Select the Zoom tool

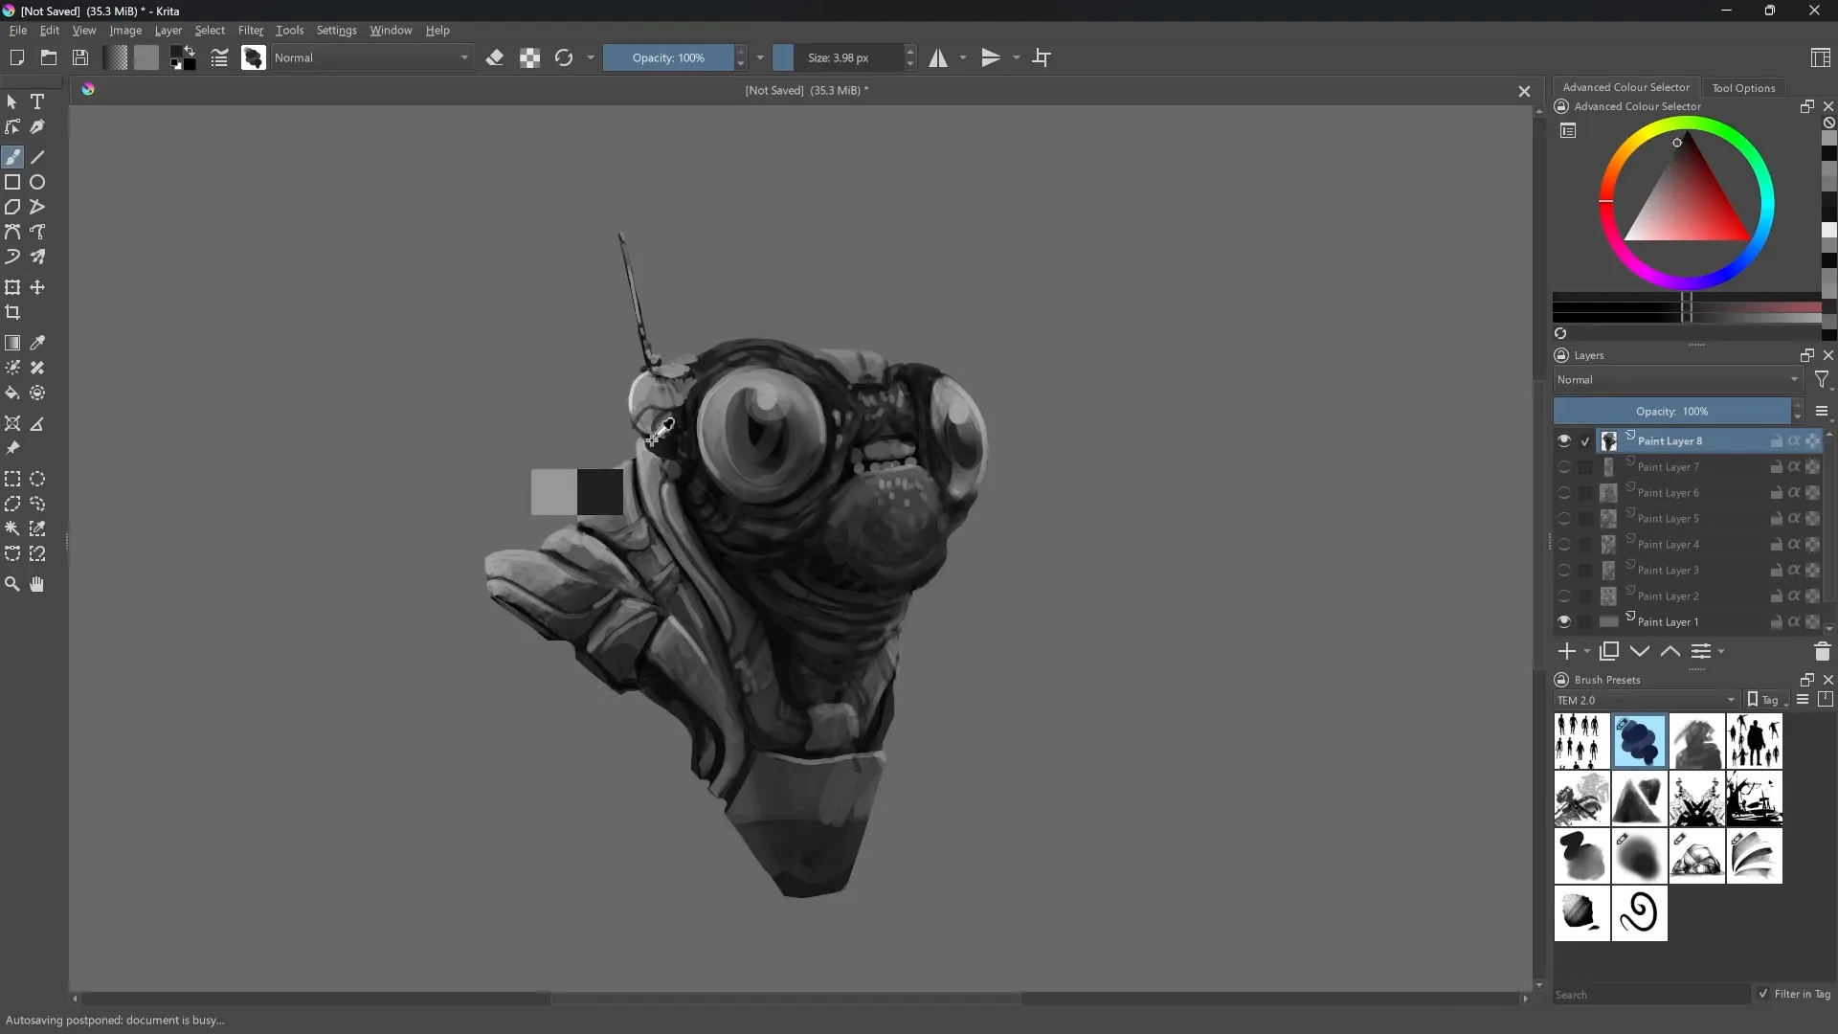[12, 584]
